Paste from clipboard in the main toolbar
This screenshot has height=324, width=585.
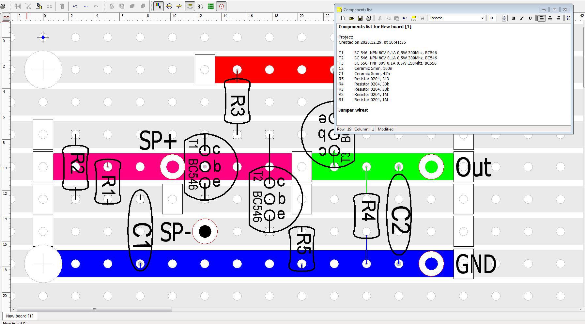click(x=39, y=6)
